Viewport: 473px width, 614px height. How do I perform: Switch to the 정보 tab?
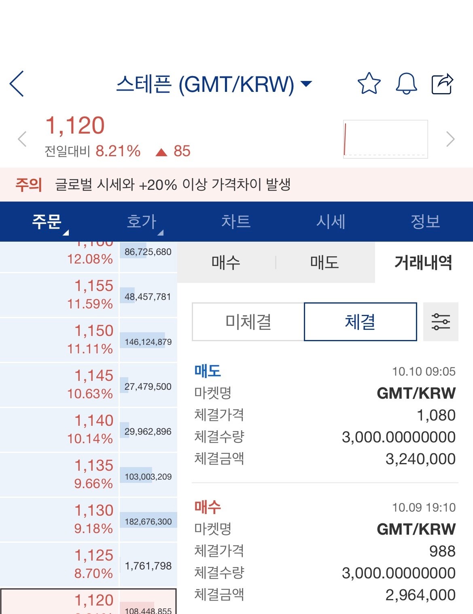pos(426,221)
